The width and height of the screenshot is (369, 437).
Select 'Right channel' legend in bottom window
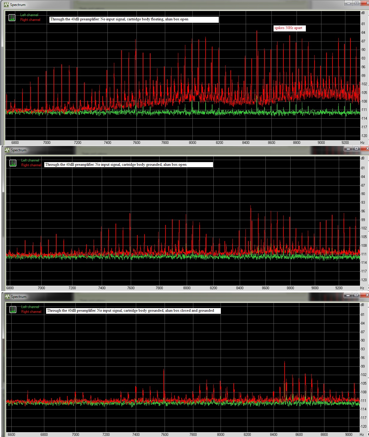click(x=31, y=312)
